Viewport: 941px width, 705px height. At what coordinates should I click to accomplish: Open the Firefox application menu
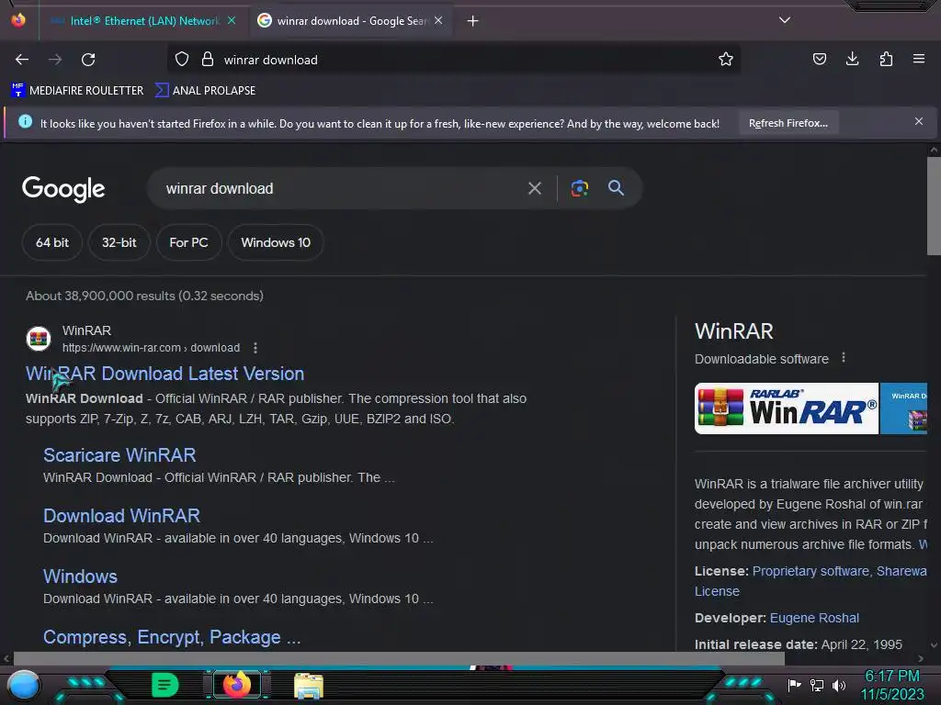point(919,59)
